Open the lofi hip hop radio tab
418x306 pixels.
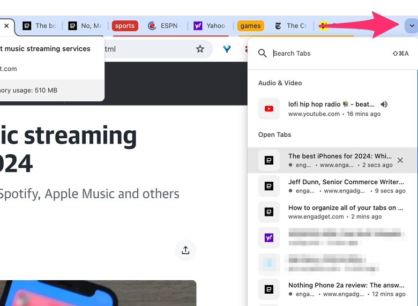click(333, 108)
